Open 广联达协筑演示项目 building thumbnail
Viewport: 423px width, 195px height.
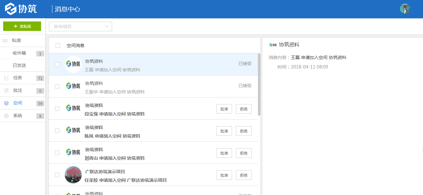point(73,175)
